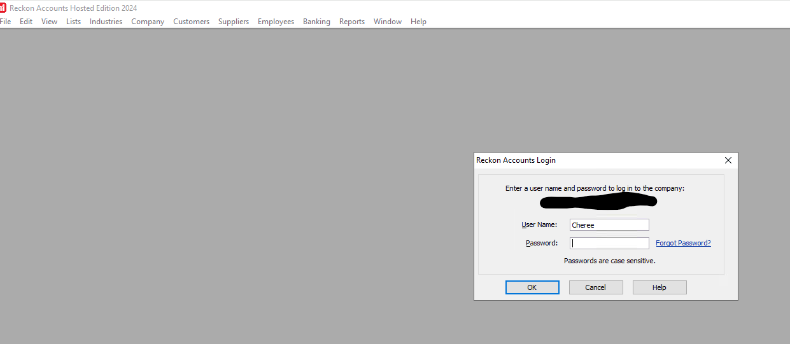Screen dimensions: 790x344
Task: Open the View menu
Action: (x=49, y=22)
